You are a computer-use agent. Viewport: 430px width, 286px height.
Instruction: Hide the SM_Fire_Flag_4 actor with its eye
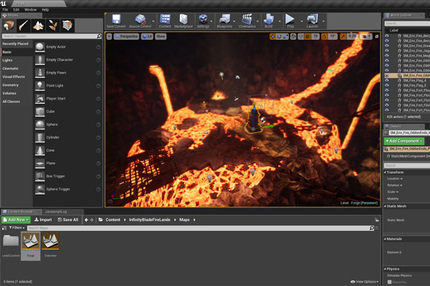click(387, 81)
